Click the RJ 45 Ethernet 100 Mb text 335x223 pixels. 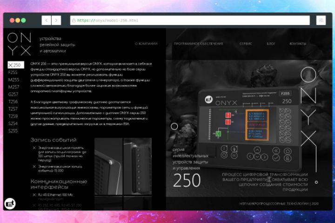click(x=55, y=195)
